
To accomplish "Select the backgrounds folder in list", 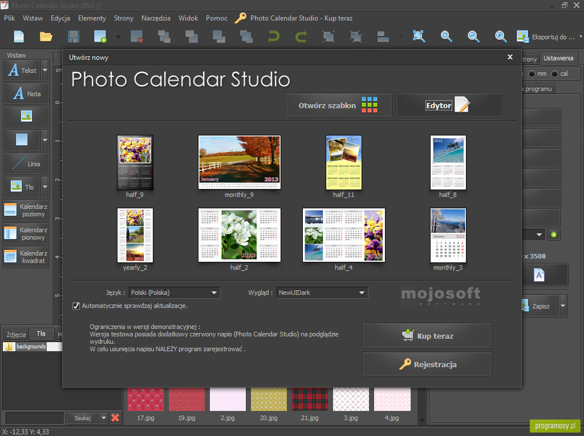I will click(x=31, y=347).
